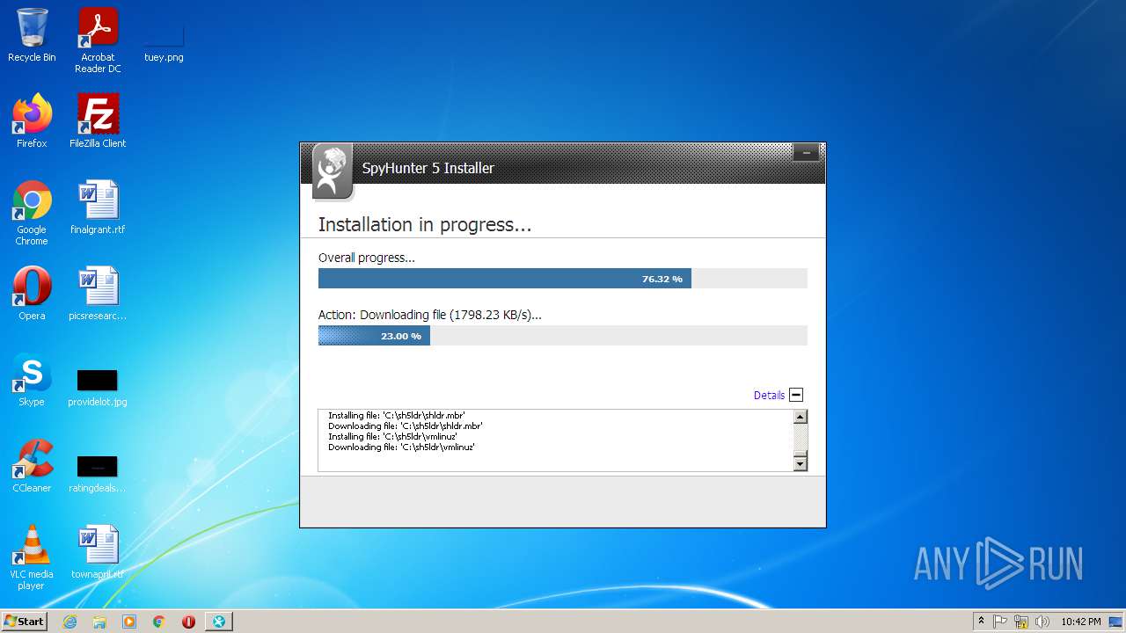Open the volume speaker tray icon
This screenshot has width=1126, height=633.
(1042, 622)
